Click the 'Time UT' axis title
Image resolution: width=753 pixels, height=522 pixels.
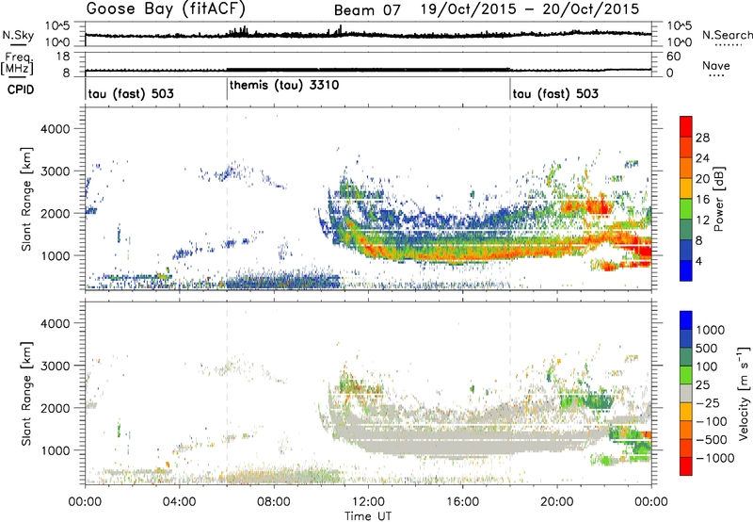(x=368, y=516)
